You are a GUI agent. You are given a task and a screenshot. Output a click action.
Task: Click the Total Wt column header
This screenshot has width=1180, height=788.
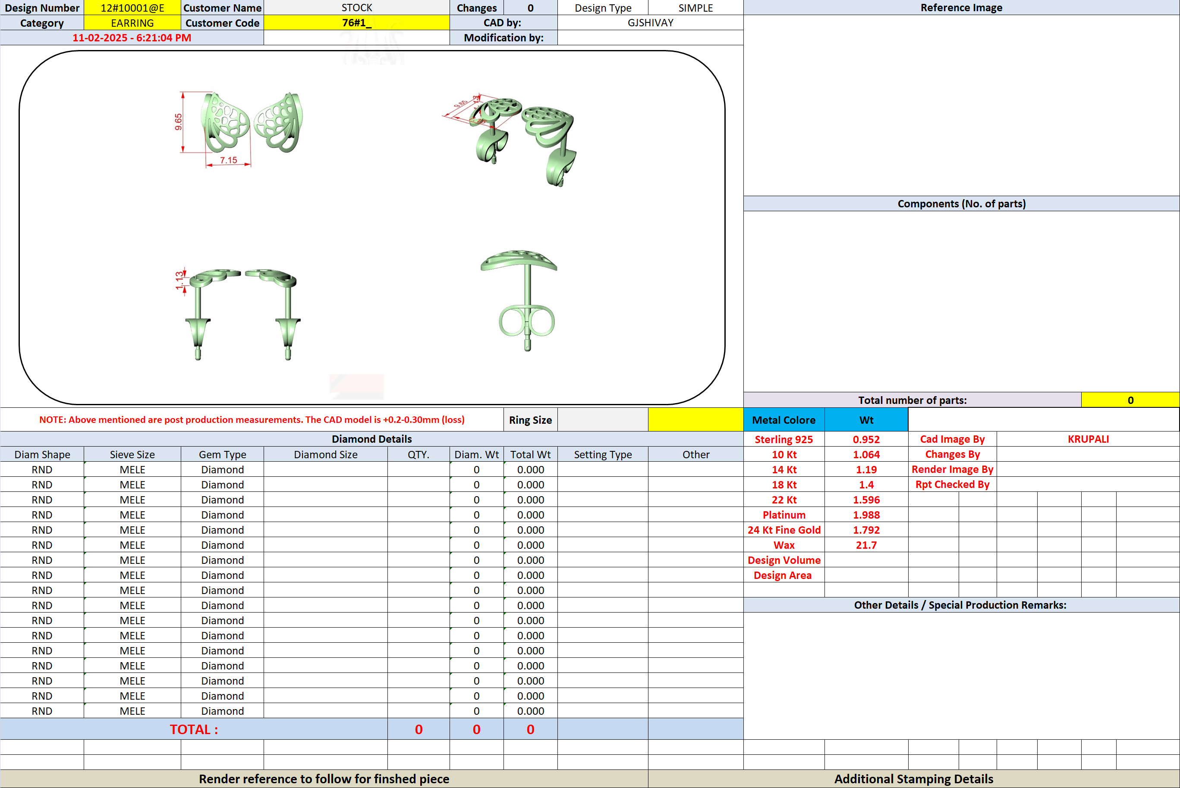tap(530, 454)
